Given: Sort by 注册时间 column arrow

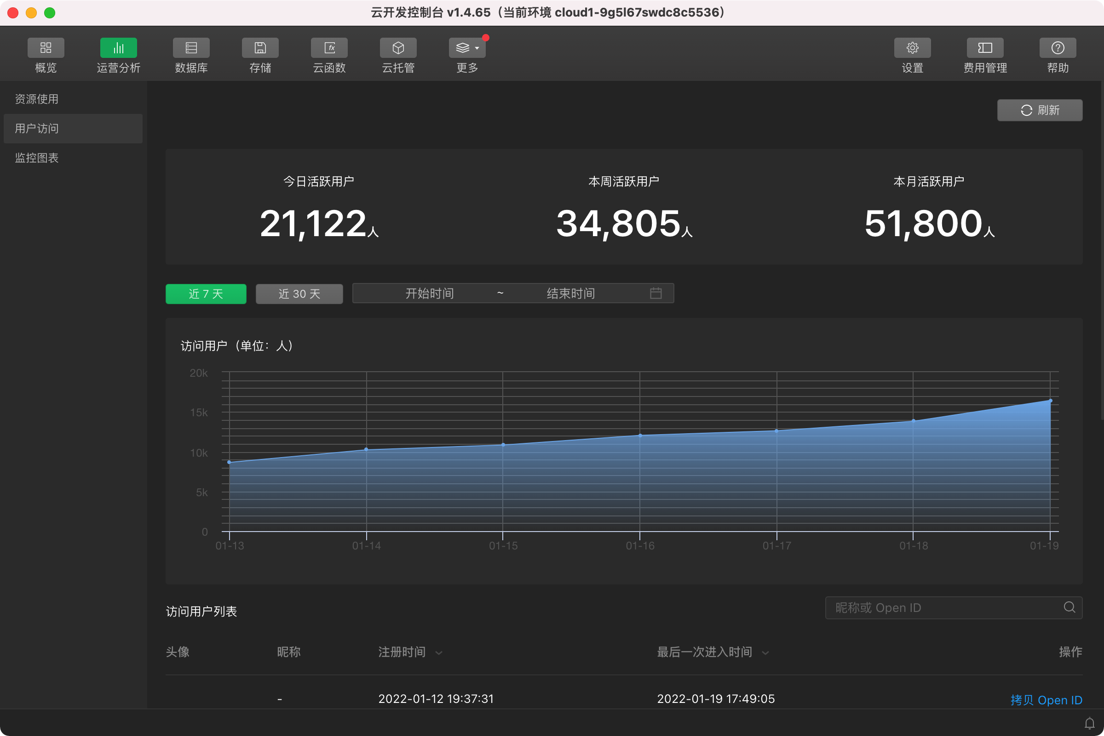Looking at the screenshot, I should (438, 653).
